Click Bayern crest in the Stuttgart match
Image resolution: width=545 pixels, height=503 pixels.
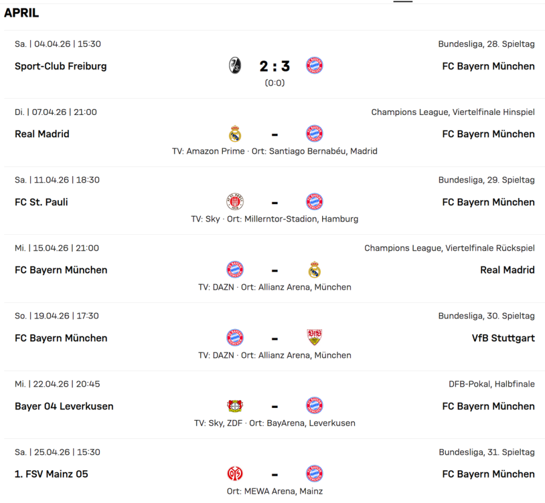click(x=235, y=338)
